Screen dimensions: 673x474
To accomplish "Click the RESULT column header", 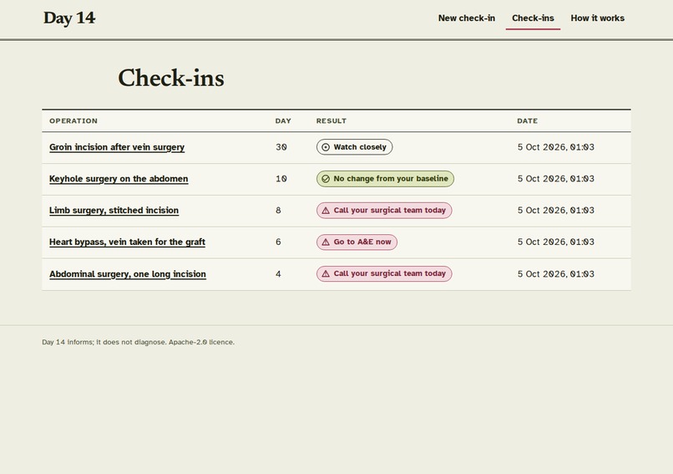I will 331,120.
